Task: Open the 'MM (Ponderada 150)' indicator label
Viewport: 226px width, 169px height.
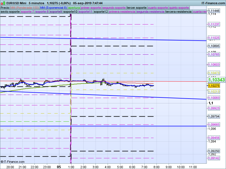Action: (x=25, y=8)
